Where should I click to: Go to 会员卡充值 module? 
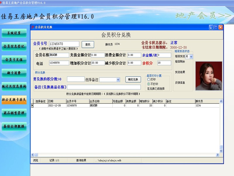(14, 59)
